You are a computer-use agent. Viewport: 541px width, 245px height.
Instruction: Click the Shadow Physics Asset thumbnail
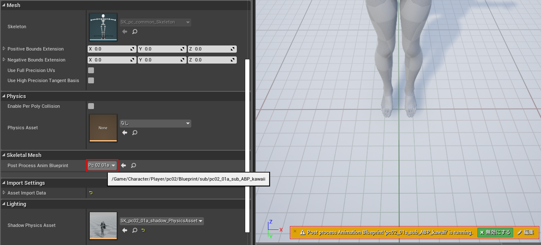click(x=103, y=225)
